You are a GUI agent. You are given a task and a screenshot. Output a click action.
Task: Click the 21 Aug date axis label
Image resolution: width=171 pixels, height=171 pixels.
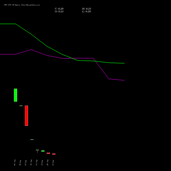[53, 162]
